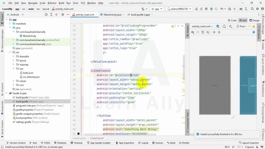Open the Build menu
265x149 pixels.
pyautogui.click(x=61, y=3)
